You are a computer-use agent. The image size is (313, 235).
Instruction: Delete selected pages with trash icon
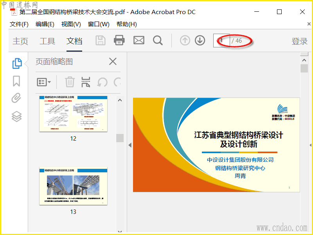click(70, 82)
